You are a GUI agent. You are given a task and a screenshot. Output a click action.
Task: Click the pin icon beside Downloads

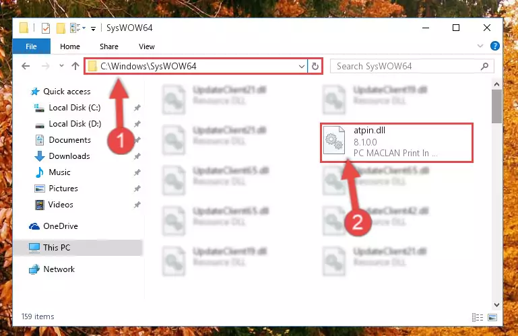[x=137, y=156]
